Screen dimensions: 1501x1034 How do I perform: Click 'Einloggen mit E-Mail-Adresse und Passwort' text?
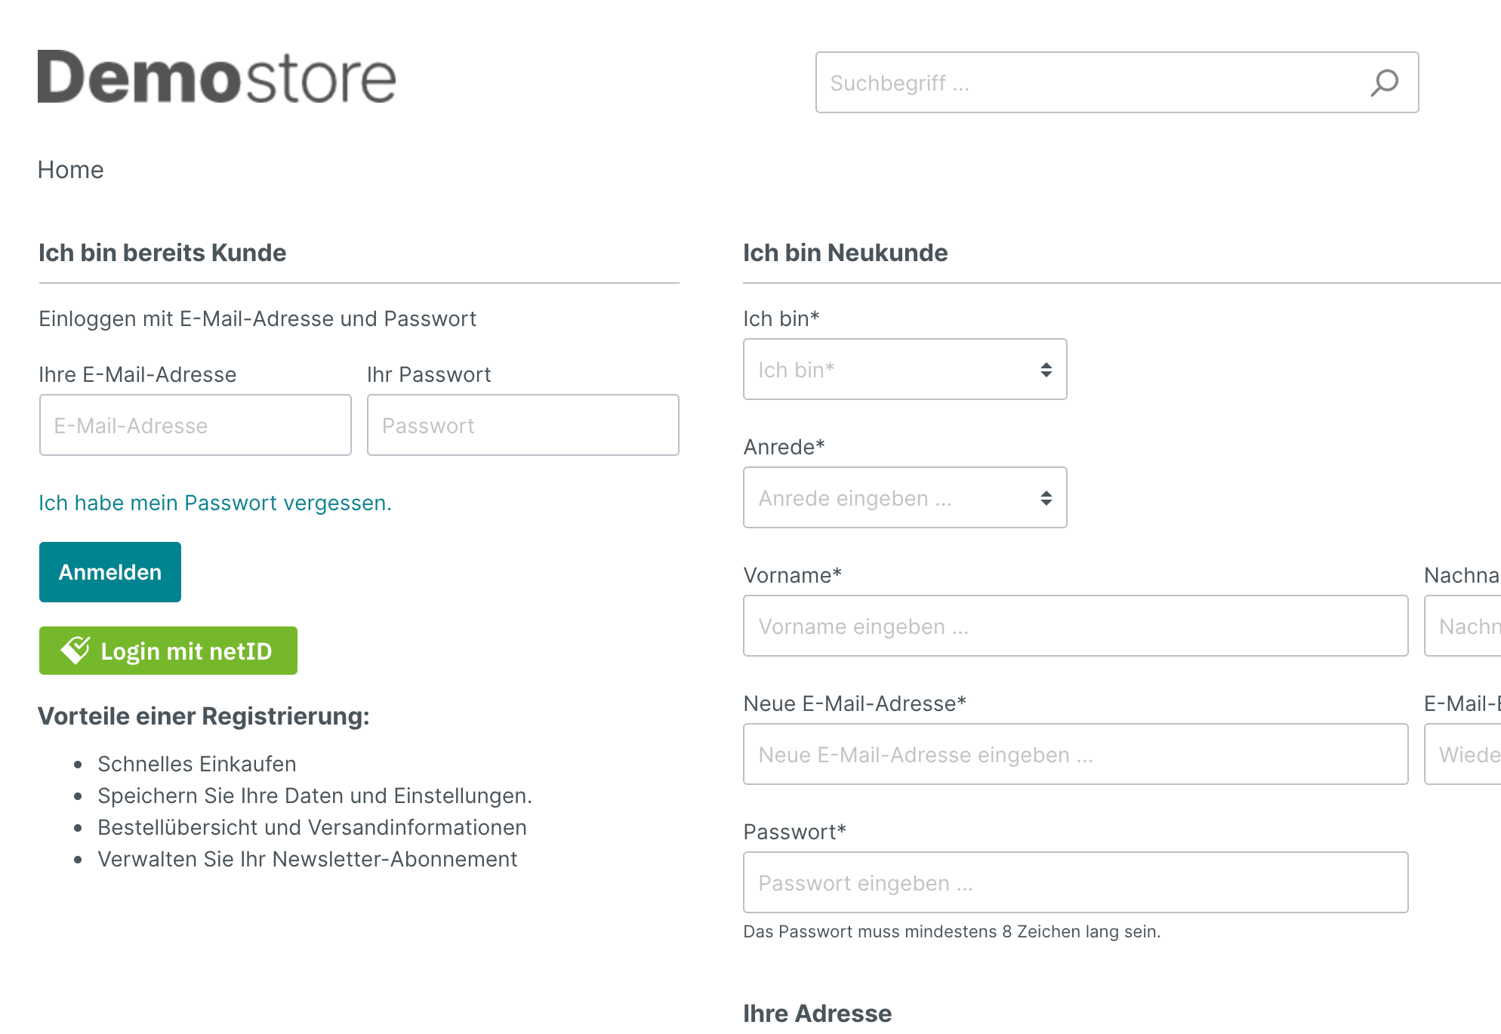257,319
